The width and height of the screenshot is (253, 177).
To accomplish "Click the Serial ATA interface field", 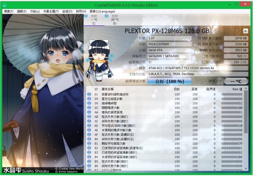I will 169,50.
